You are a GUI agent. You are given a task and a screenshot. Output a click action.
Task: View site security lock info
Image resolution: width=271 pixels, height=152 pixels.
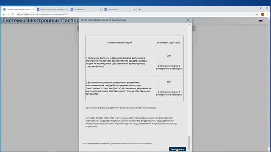click(18, 14)
